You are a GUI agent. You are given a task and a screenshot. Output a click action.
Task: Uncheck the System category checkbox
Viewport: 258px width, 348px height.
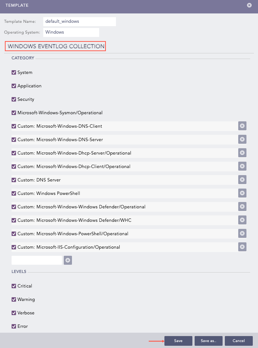point(14,72)
